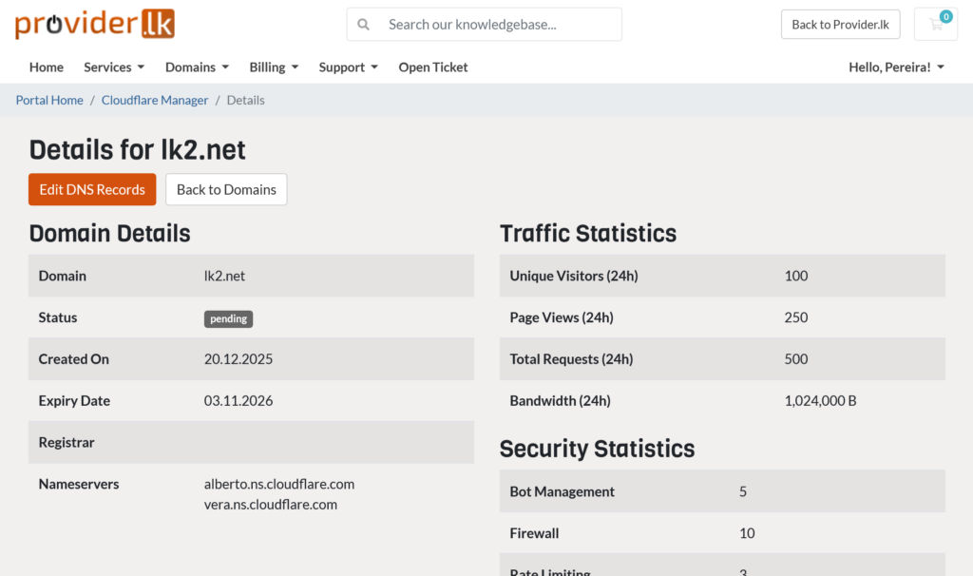This screenshot has height=576, width=973.
Task: Open Cloudflare Manager breadcrumb link
Action: (x=154, y=100)
